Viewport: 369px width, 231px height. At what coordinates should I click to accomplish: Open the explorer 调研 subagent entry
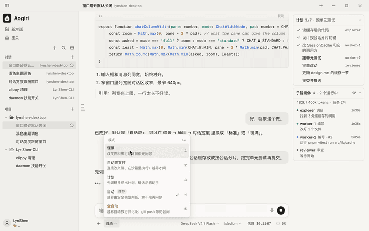329,113
